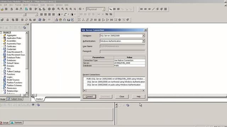
Task: Select Partition Functions tree node
Action: (x=15, y=83)
